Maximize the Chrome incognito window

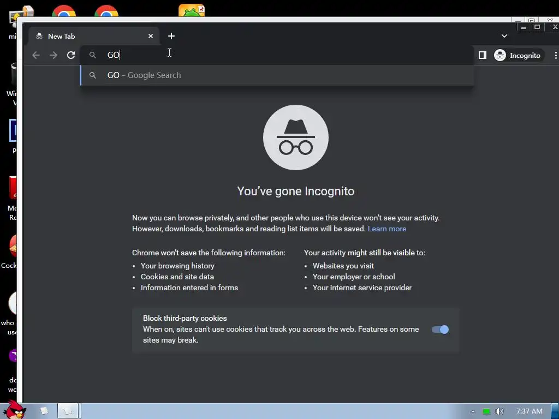coord(537,27)
